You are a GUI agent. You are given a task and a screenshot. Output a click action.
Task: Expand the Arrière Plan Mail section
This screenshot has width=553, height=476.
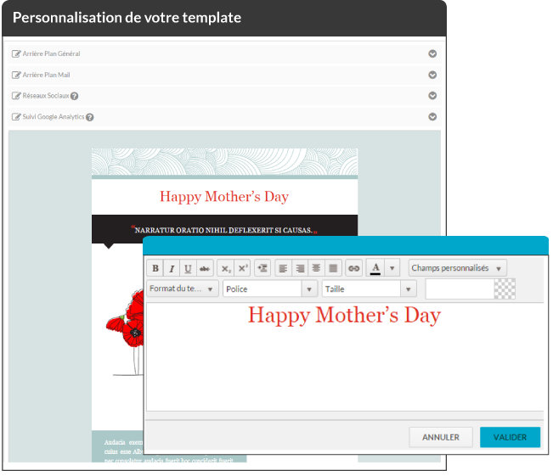[x=432, y=75]
